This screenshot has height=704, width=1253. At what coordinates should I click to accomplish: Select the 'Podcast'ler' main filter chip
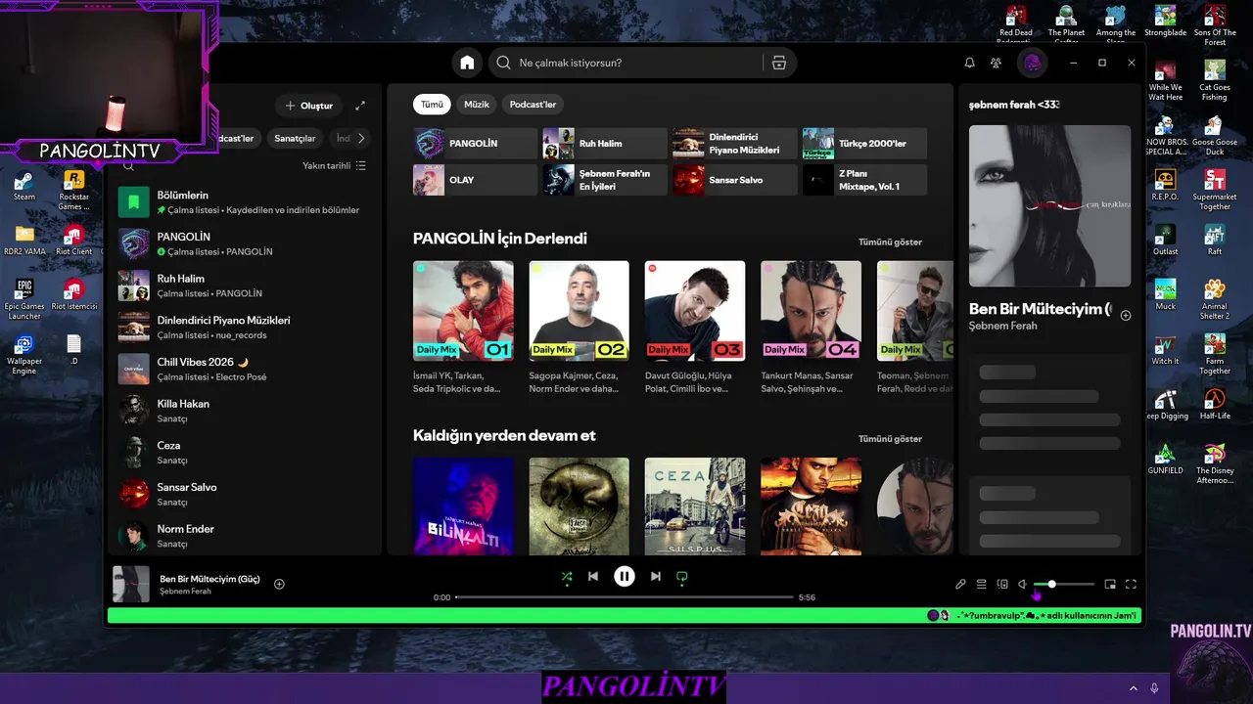(x=534, y=105)
